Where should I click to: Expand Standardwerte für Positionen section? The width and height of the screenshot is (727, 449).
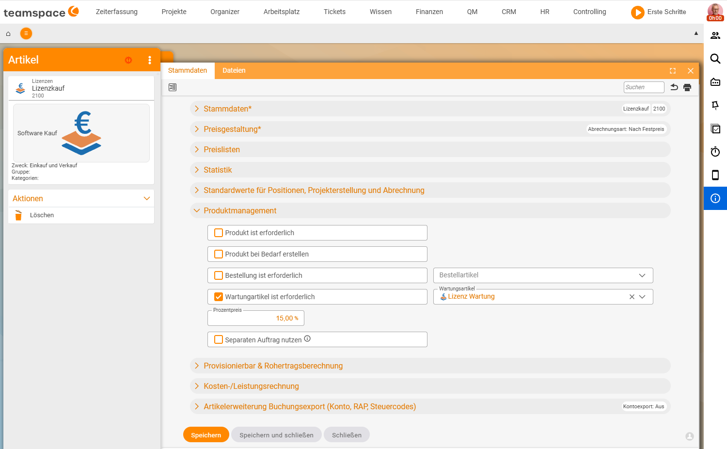(430, 190)
